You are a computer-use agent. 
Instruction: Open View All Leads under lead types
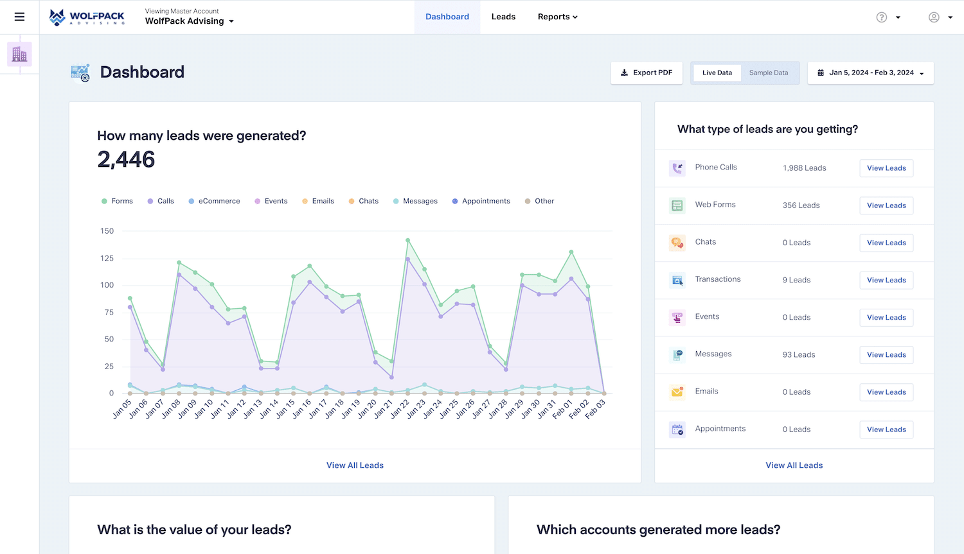(x=794, y=465)
